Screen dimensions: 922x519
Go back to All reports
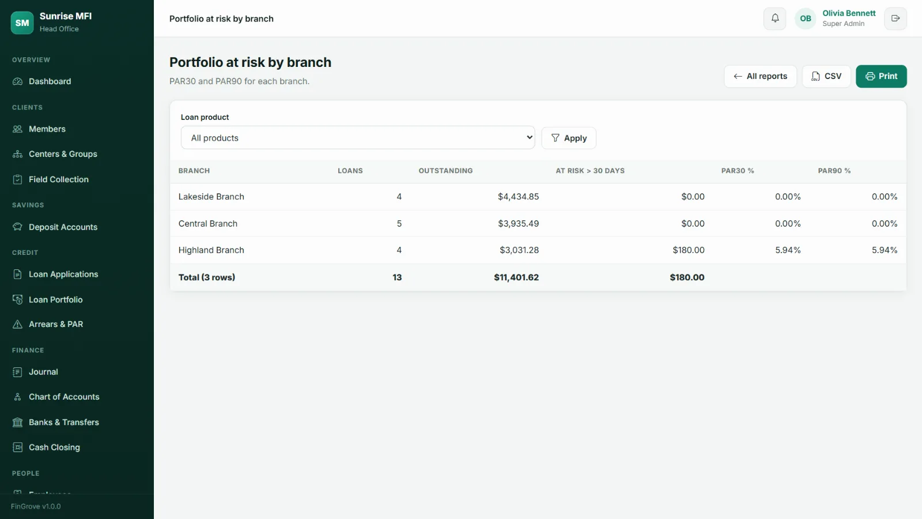760,76
